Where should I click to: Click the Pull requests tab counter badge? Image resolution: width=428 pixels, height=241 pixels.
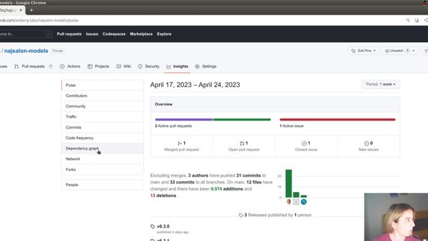point(51,66)
